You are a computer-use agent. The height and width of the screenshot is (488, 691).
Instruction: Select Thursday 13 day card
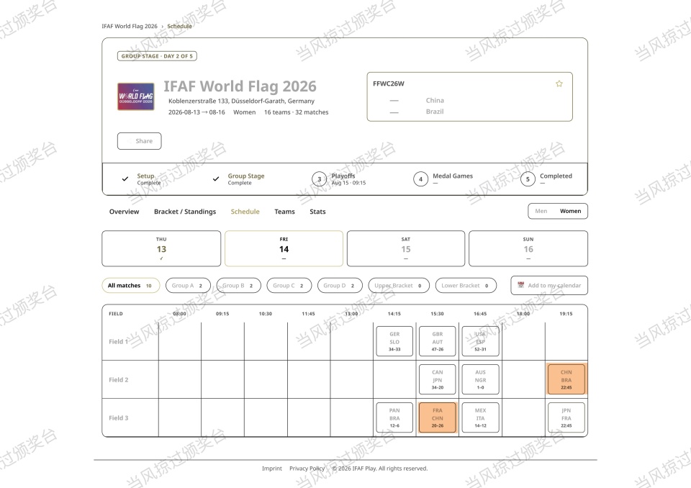click(161, 248)
